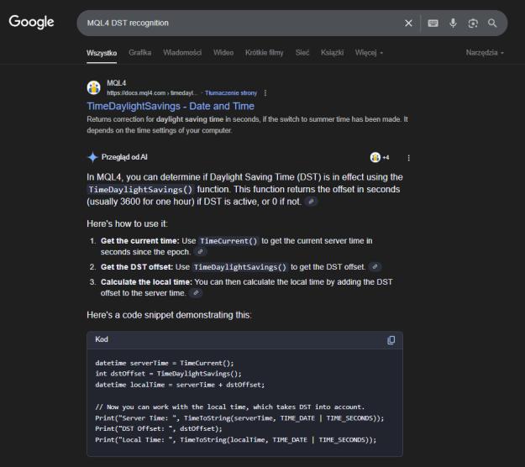The height and width of the screenshot is (467, 525).
Task: Expand the Więcej dropdown
Action: (369, 53)
